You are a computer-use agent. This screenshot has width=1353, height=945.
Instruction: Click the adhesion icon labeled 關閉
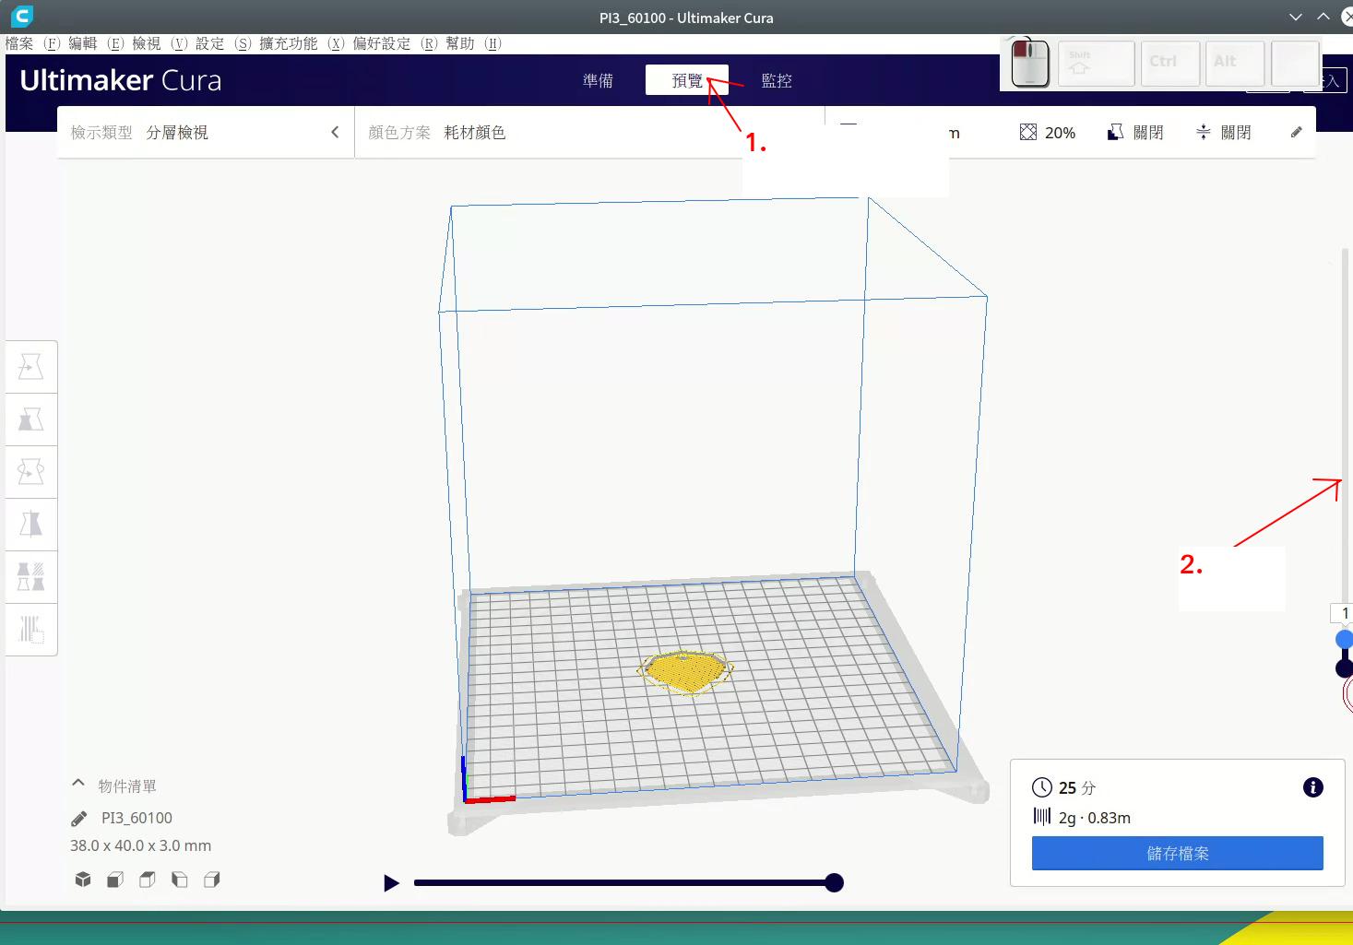point(1204,132)
